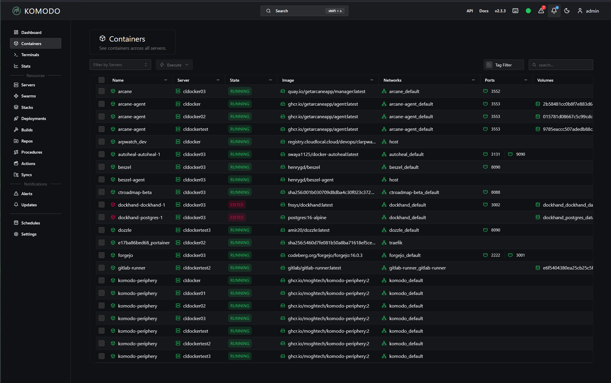Click the magnifier icon in top Search bar

[268, 11]
